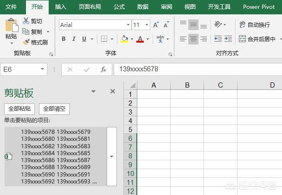The image size is (282, 195).
Task: Open the Arial font name dropdown
Action: (128, 25)
